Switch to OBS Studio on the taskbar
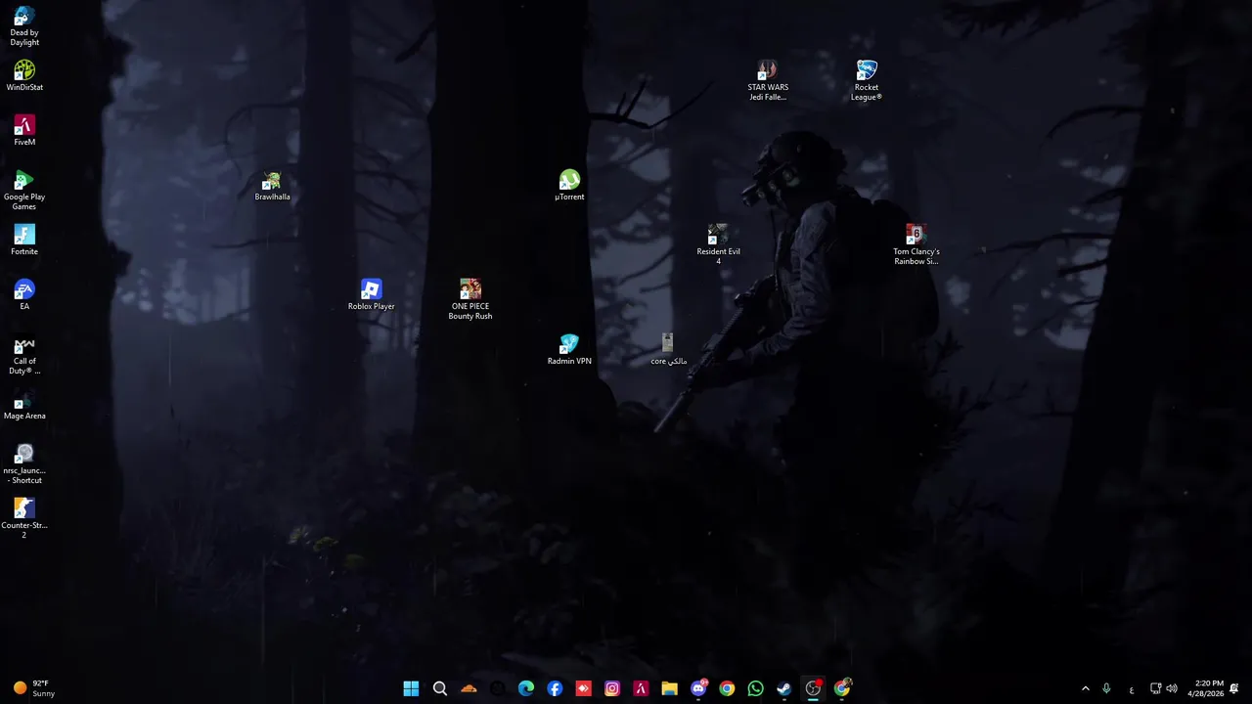This screenshot has width=1252, height=704. 813,688
